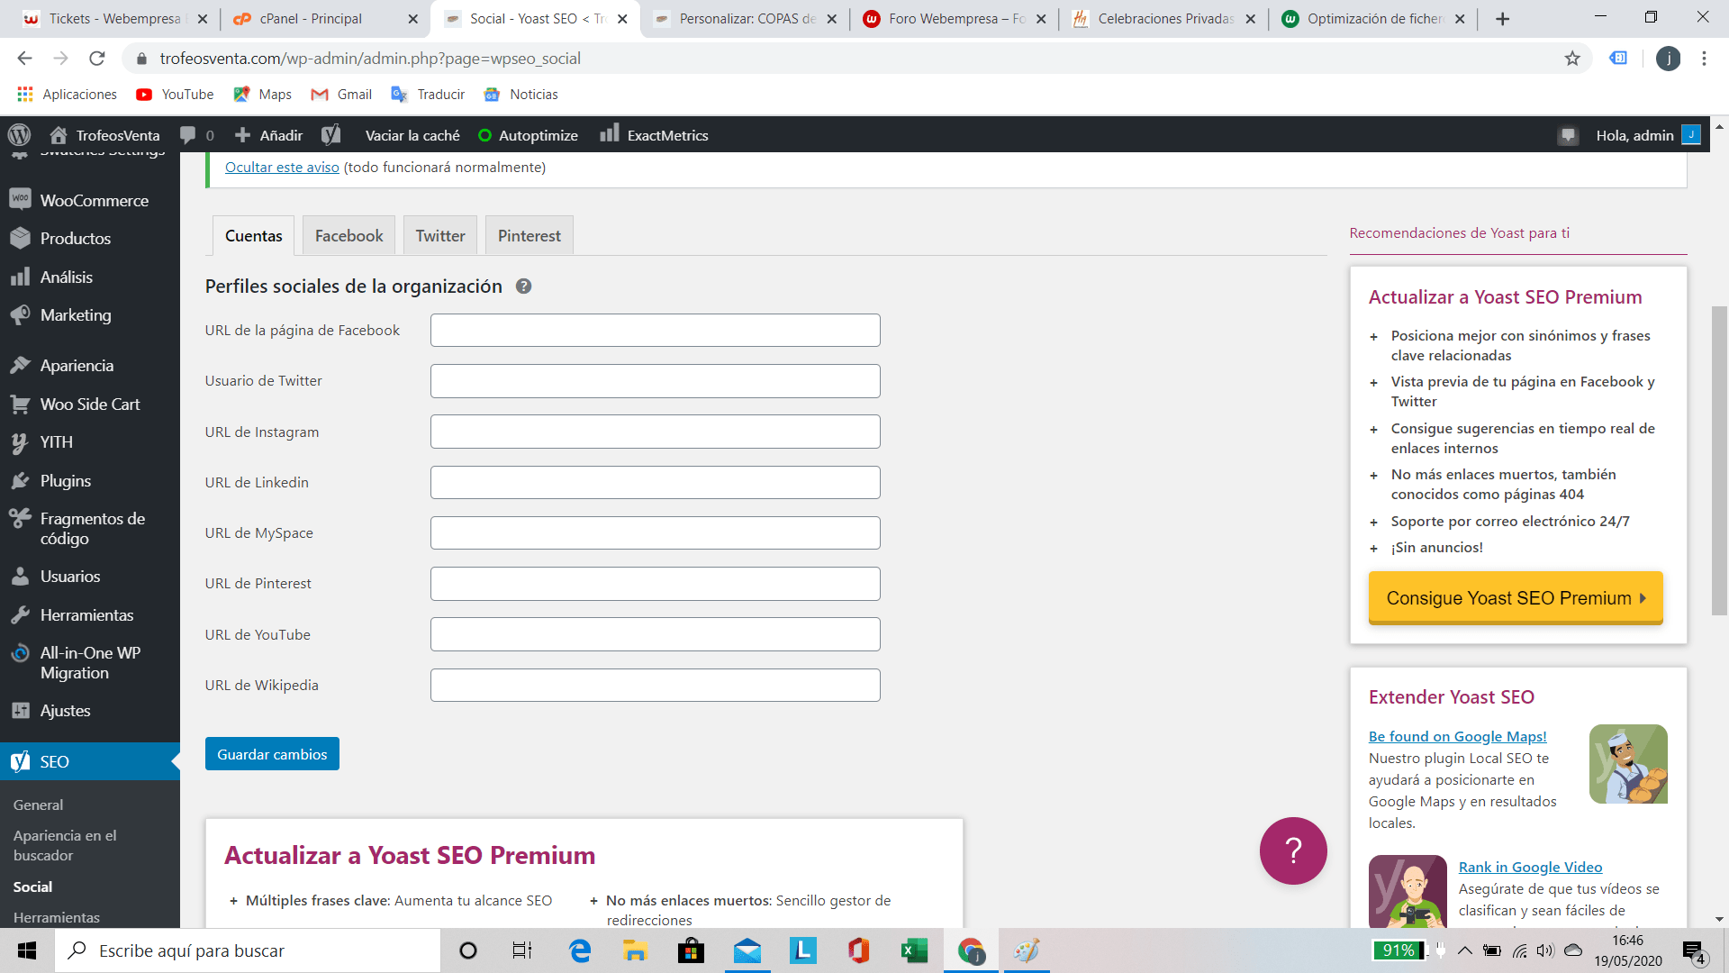Open ExactMetrics from admin bar
Screen dimensions: 1729x973
[x=655, y=135]
